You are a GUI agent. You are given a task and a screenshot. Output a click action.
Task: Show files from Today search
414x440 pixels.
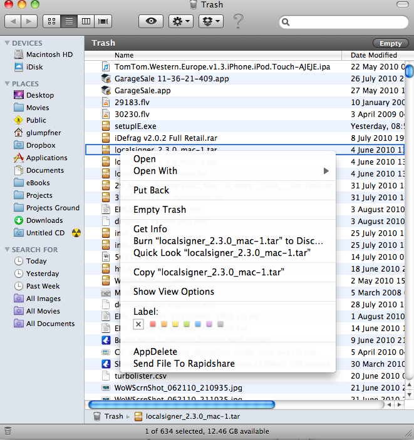click(x=30, y=261)
